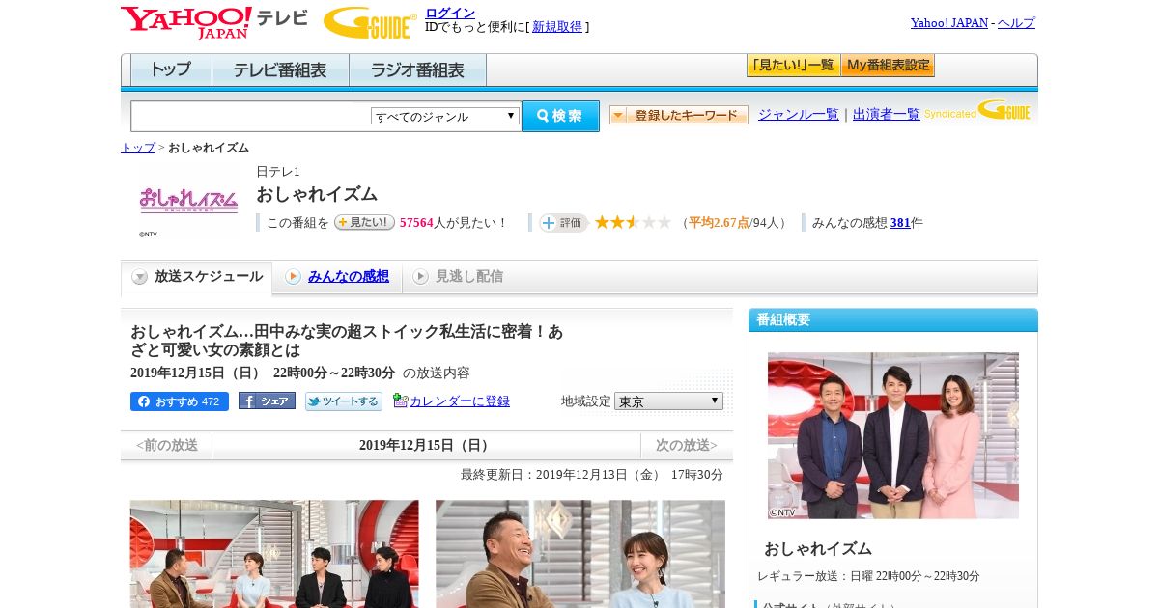Image resolution: width=1159 pixels, height=608 pixels.
Task: Click the カレンダーに登録 link
Action: coord(460,401)
